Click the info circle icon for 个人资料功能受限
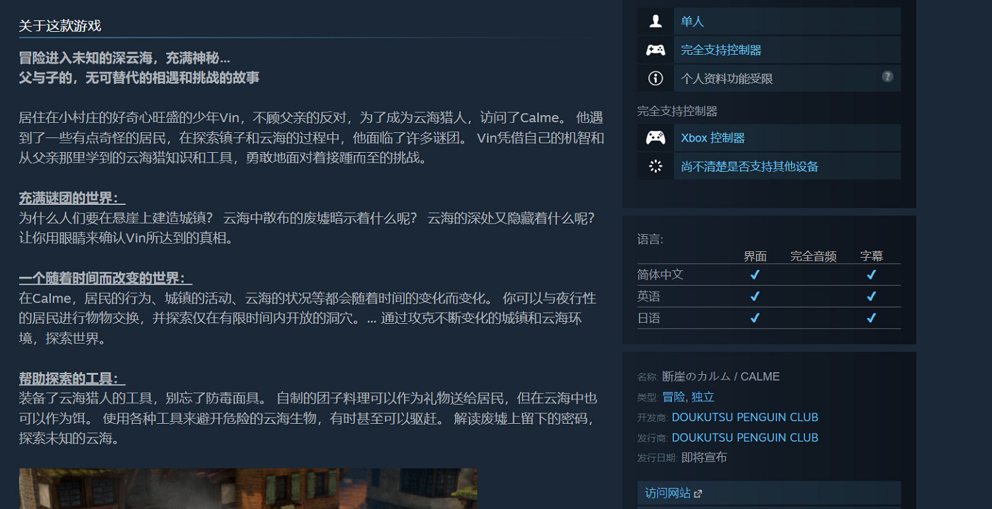 click(655, 77)
